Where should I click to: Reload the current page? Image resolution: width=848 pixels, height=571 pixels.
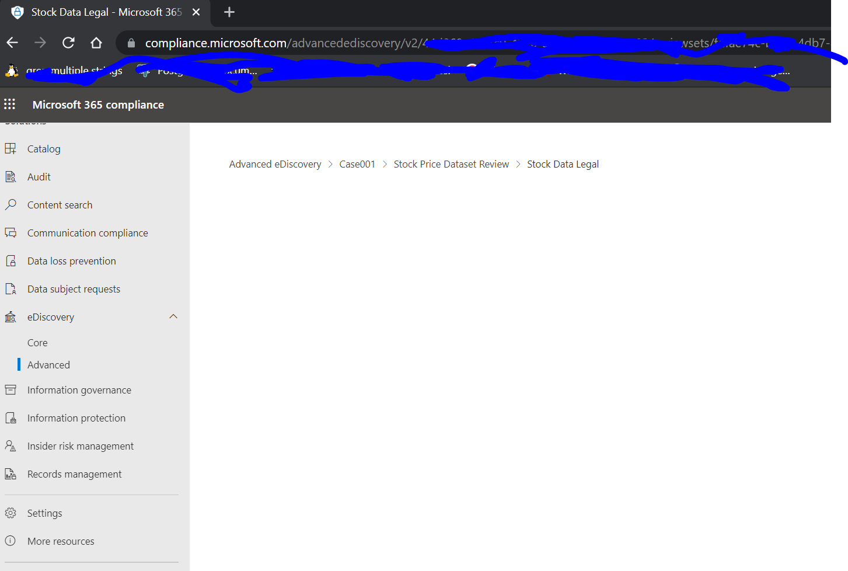(68, 42)
